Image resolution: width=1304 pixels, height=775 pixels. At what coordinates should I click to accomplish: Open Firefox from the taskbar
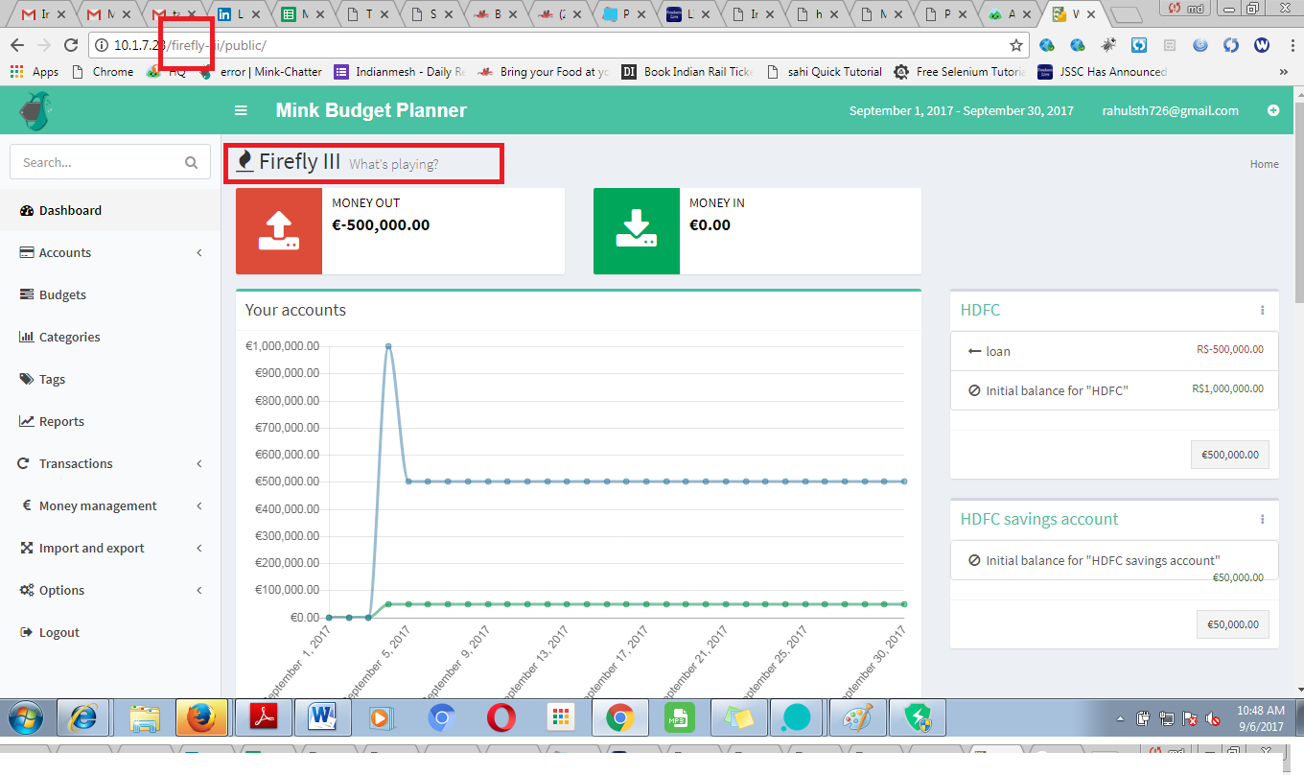(201, 717)
